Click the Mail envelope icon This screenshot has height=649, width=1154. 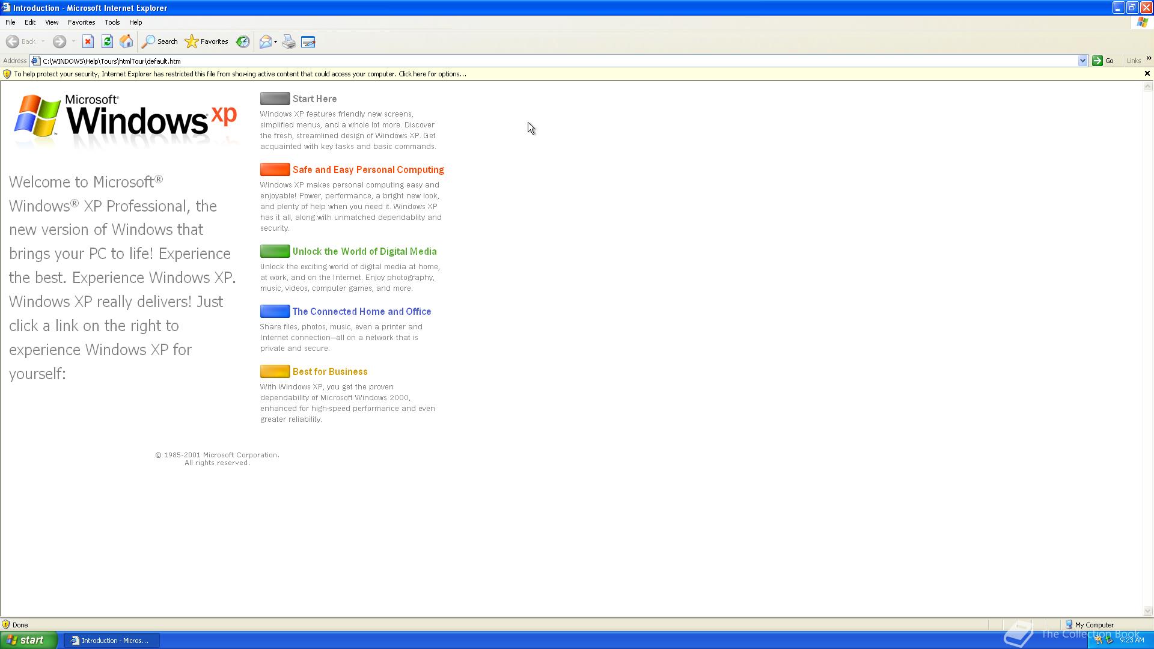(x=265, y=41)
